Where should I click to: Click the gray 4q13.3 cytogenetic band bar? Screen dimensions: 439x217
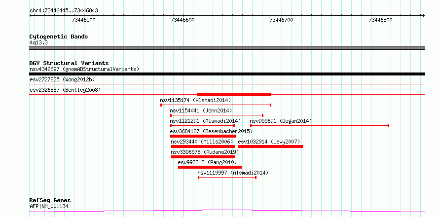227,48
